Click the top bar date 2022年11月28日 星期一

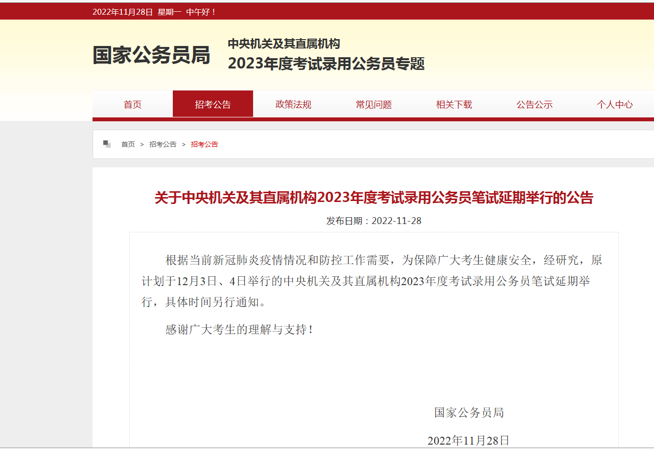(x=137, y=12)
